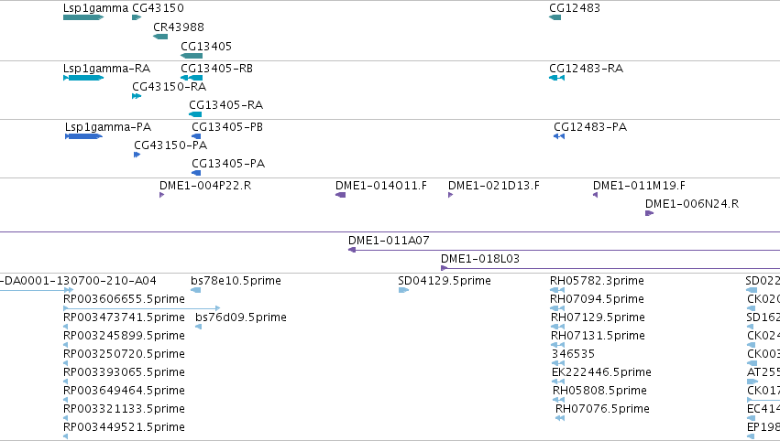Select the CG12483 gene arrow
Viewport: 780px width, 441px height.
point(555,17)
